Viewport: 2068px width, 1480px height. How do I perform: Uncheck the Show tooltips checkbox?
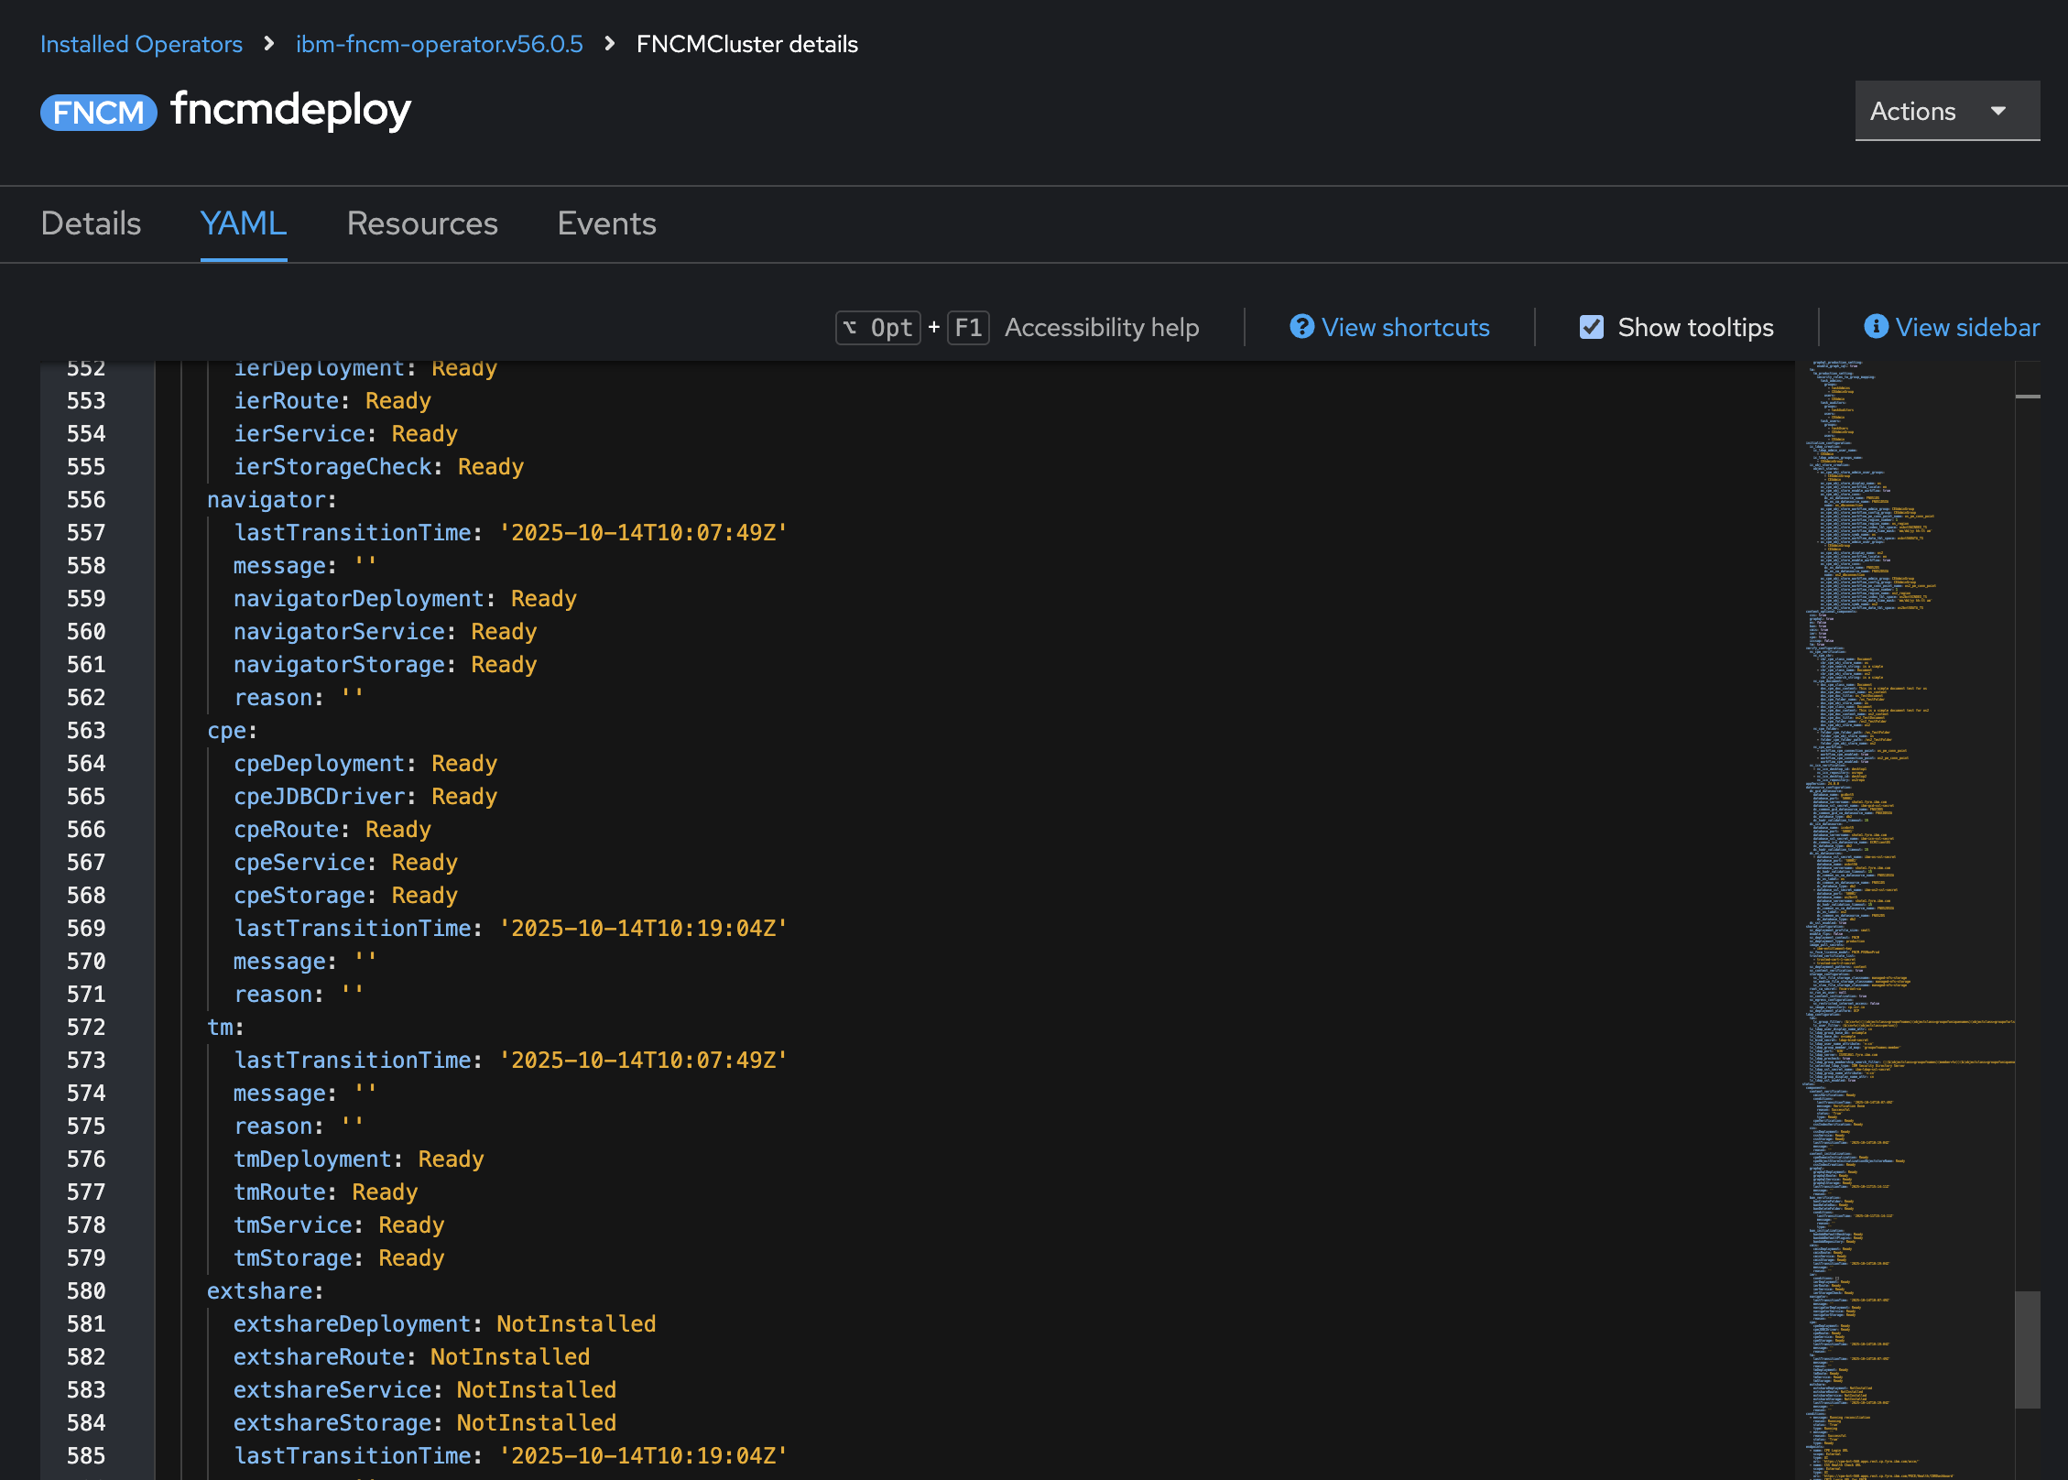coord(1592,326)
